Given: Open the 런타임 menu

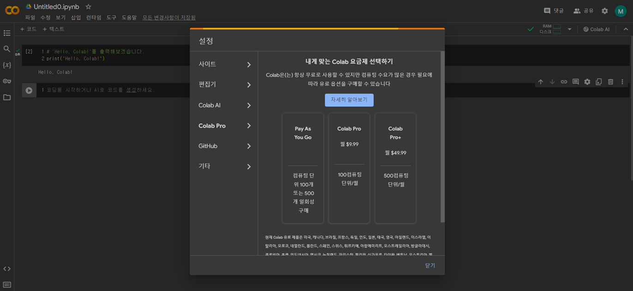Looking at the screenshot, I should coord(93,17).
